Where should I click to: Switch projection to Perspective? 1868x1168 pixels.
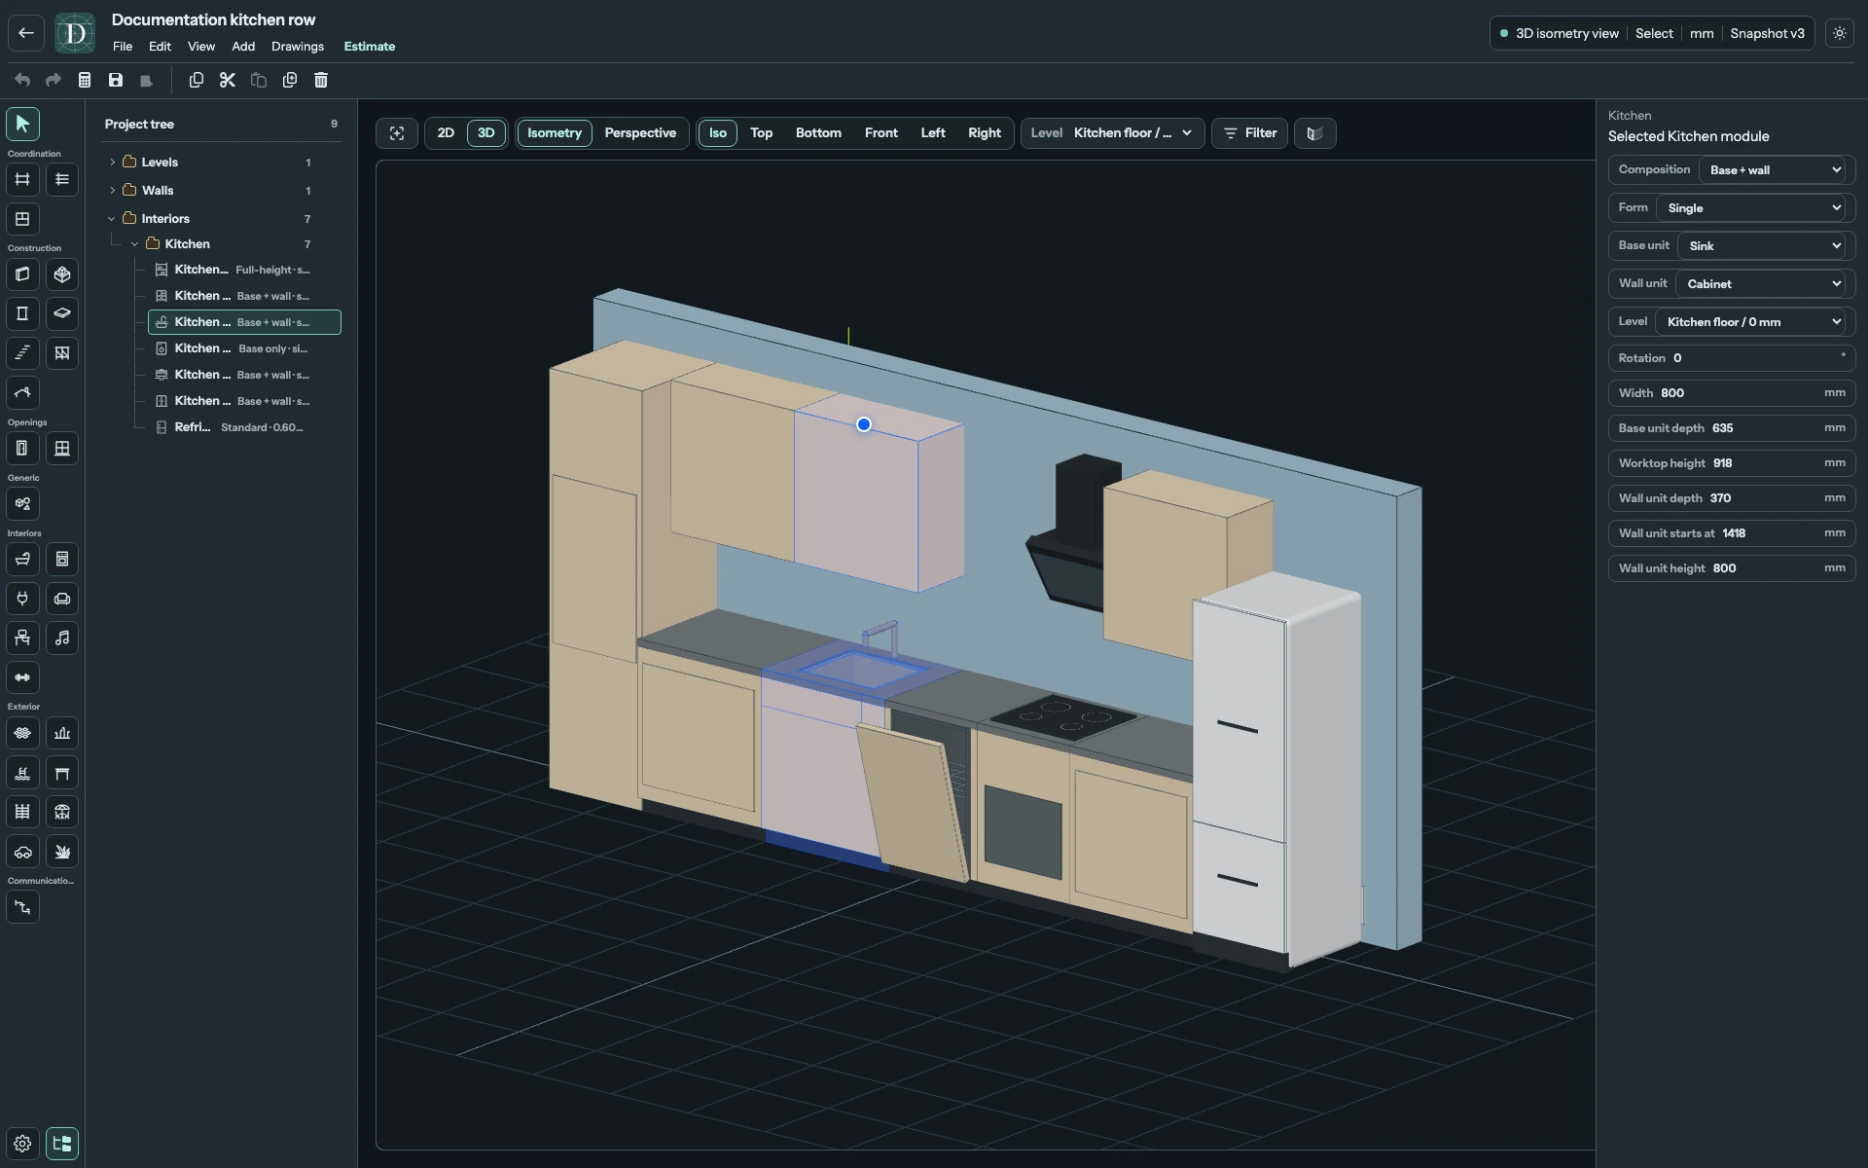click(640, 133)
